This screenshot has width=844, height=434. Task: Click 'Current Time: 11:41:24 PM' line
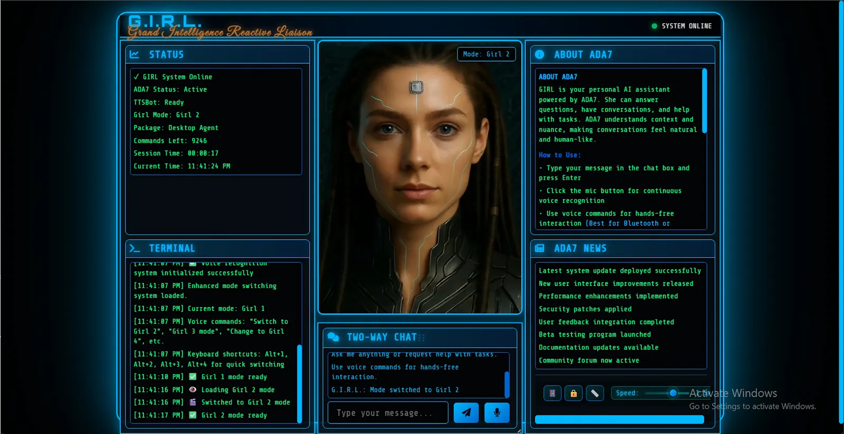pyautogui.click(x=182, y=166)
